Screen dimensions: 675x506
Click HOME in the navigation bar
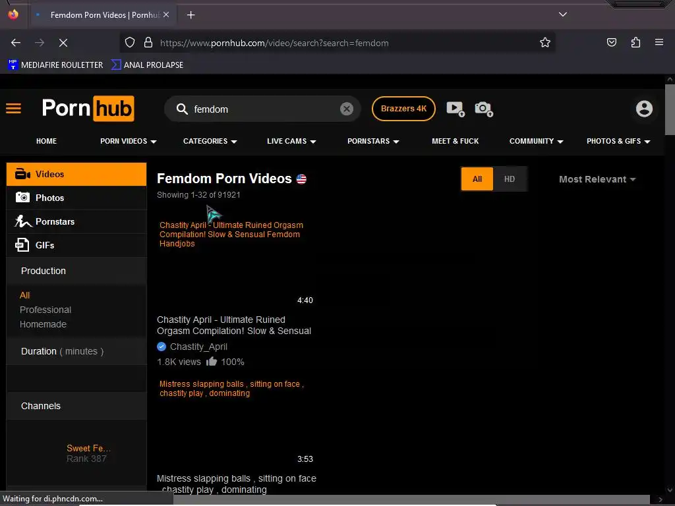pos(47,141)
